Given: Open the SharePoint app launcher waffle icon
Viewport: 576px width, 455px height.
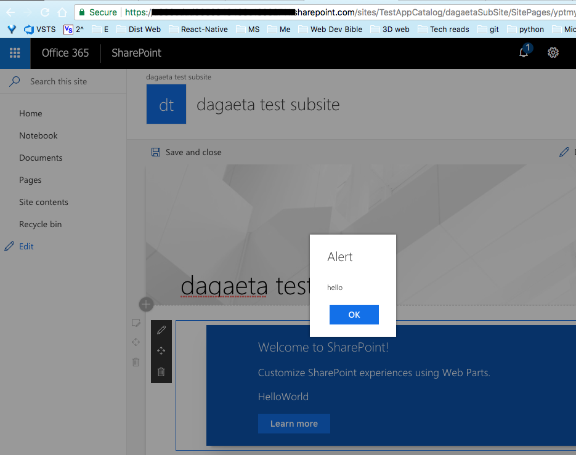Looking at the screenshot, I should pos(14,53).
